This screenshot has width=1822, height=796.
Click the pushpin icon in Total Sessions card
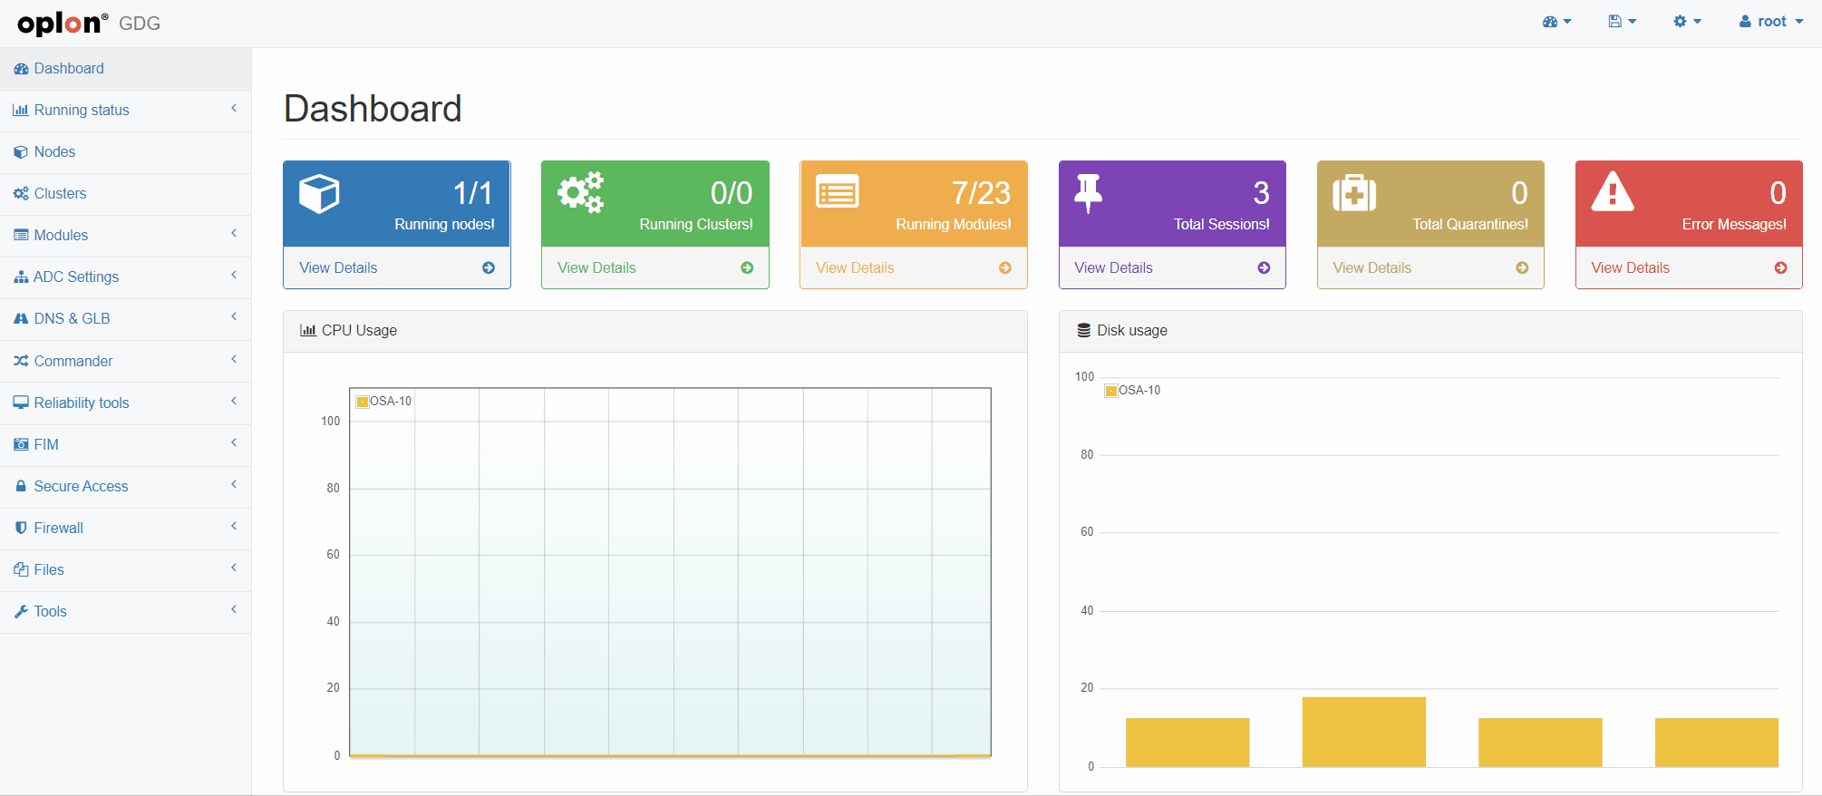(1088, 193)
